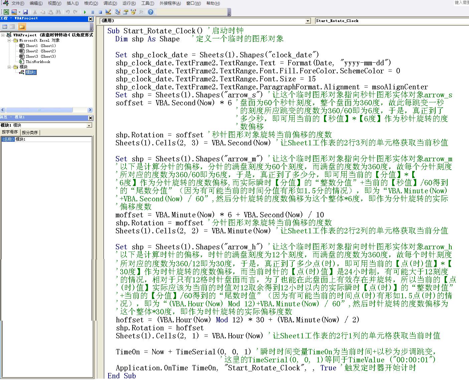Open Properties Window icon in toolbar
The height and width of the screenshot is (380, 469).
pyautogui.click(x=126, y=12)
